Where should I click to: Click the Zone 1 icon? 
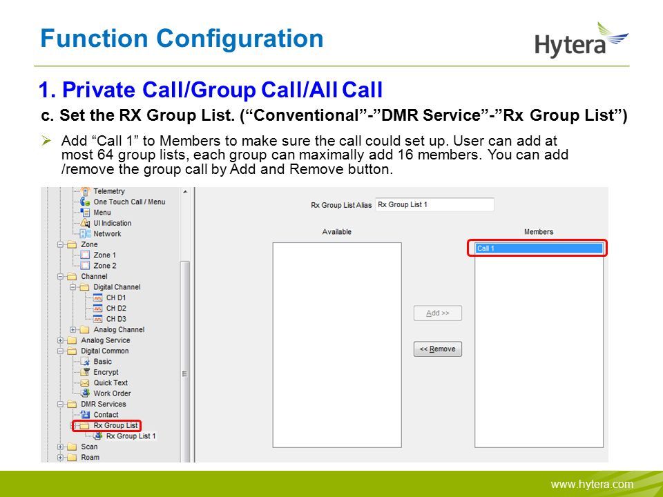85,255
